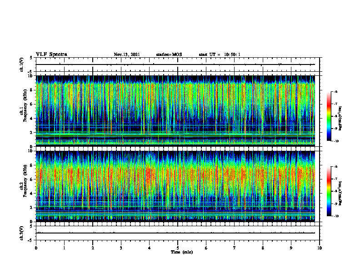The image size is (360, 278).
Task: Click the "Time (min)" x-axis label
Action: 182,252
